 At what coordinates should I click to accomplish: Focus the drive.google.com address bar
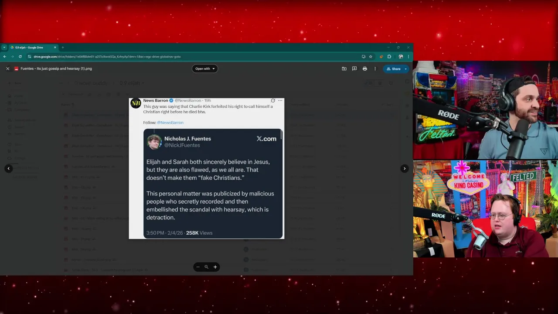[x=192, y=57]
